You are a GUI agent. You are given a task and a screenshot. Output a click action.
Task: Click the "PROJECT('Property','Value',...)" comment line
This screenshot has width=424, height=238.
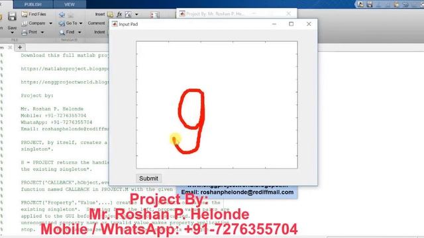(121, 203)
